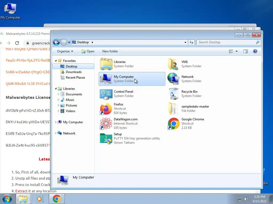Expand Network in navigation pane
Screen dimensions: 273x204
[56, 133]
